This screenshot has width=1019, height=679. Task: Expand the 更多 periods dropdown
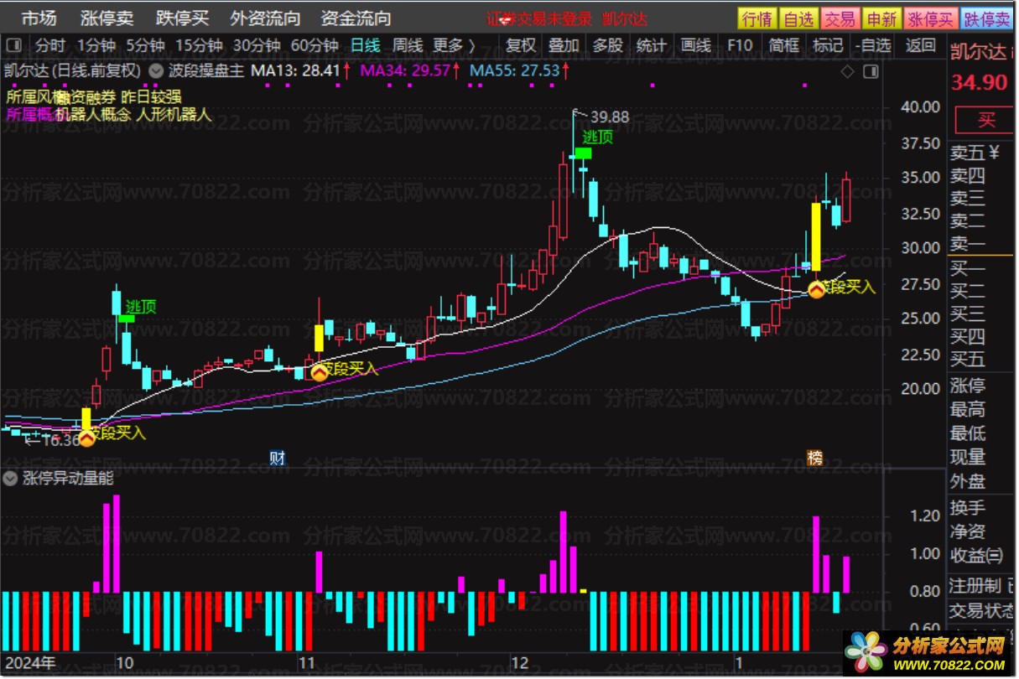coord(454,45)
